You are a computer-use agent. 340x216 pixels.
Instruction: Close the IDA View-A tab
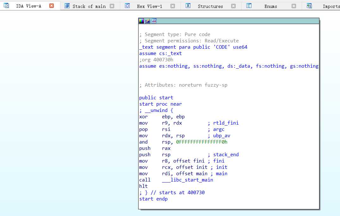click(x=51, y=6)
